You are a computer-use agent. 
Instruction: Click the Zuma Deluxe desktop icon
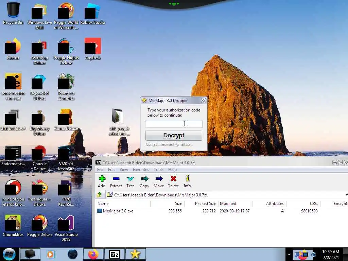tap(66, 120)
